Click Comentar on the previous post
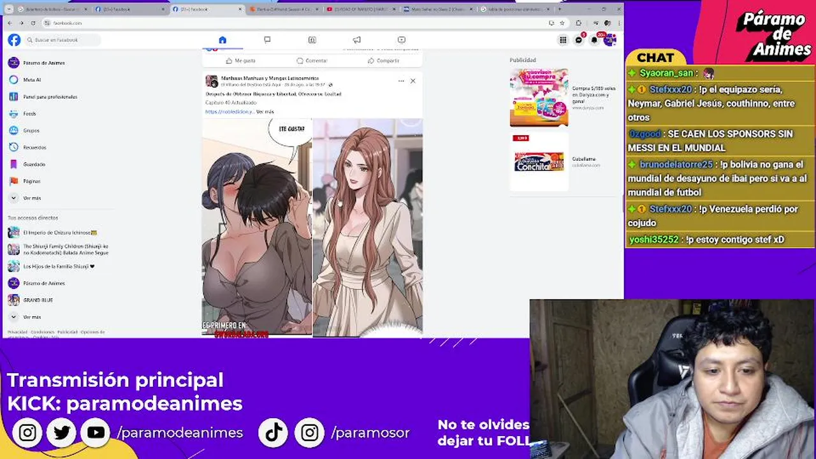This screenshot has width=816, height=459. coord(312,61)
